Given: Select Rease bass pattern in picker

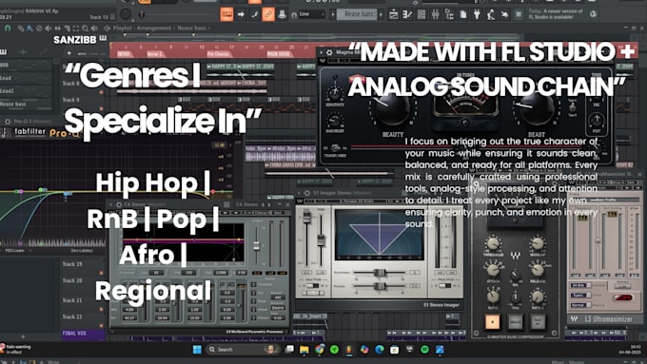Looking at the screenshot, I should (26, 105).
